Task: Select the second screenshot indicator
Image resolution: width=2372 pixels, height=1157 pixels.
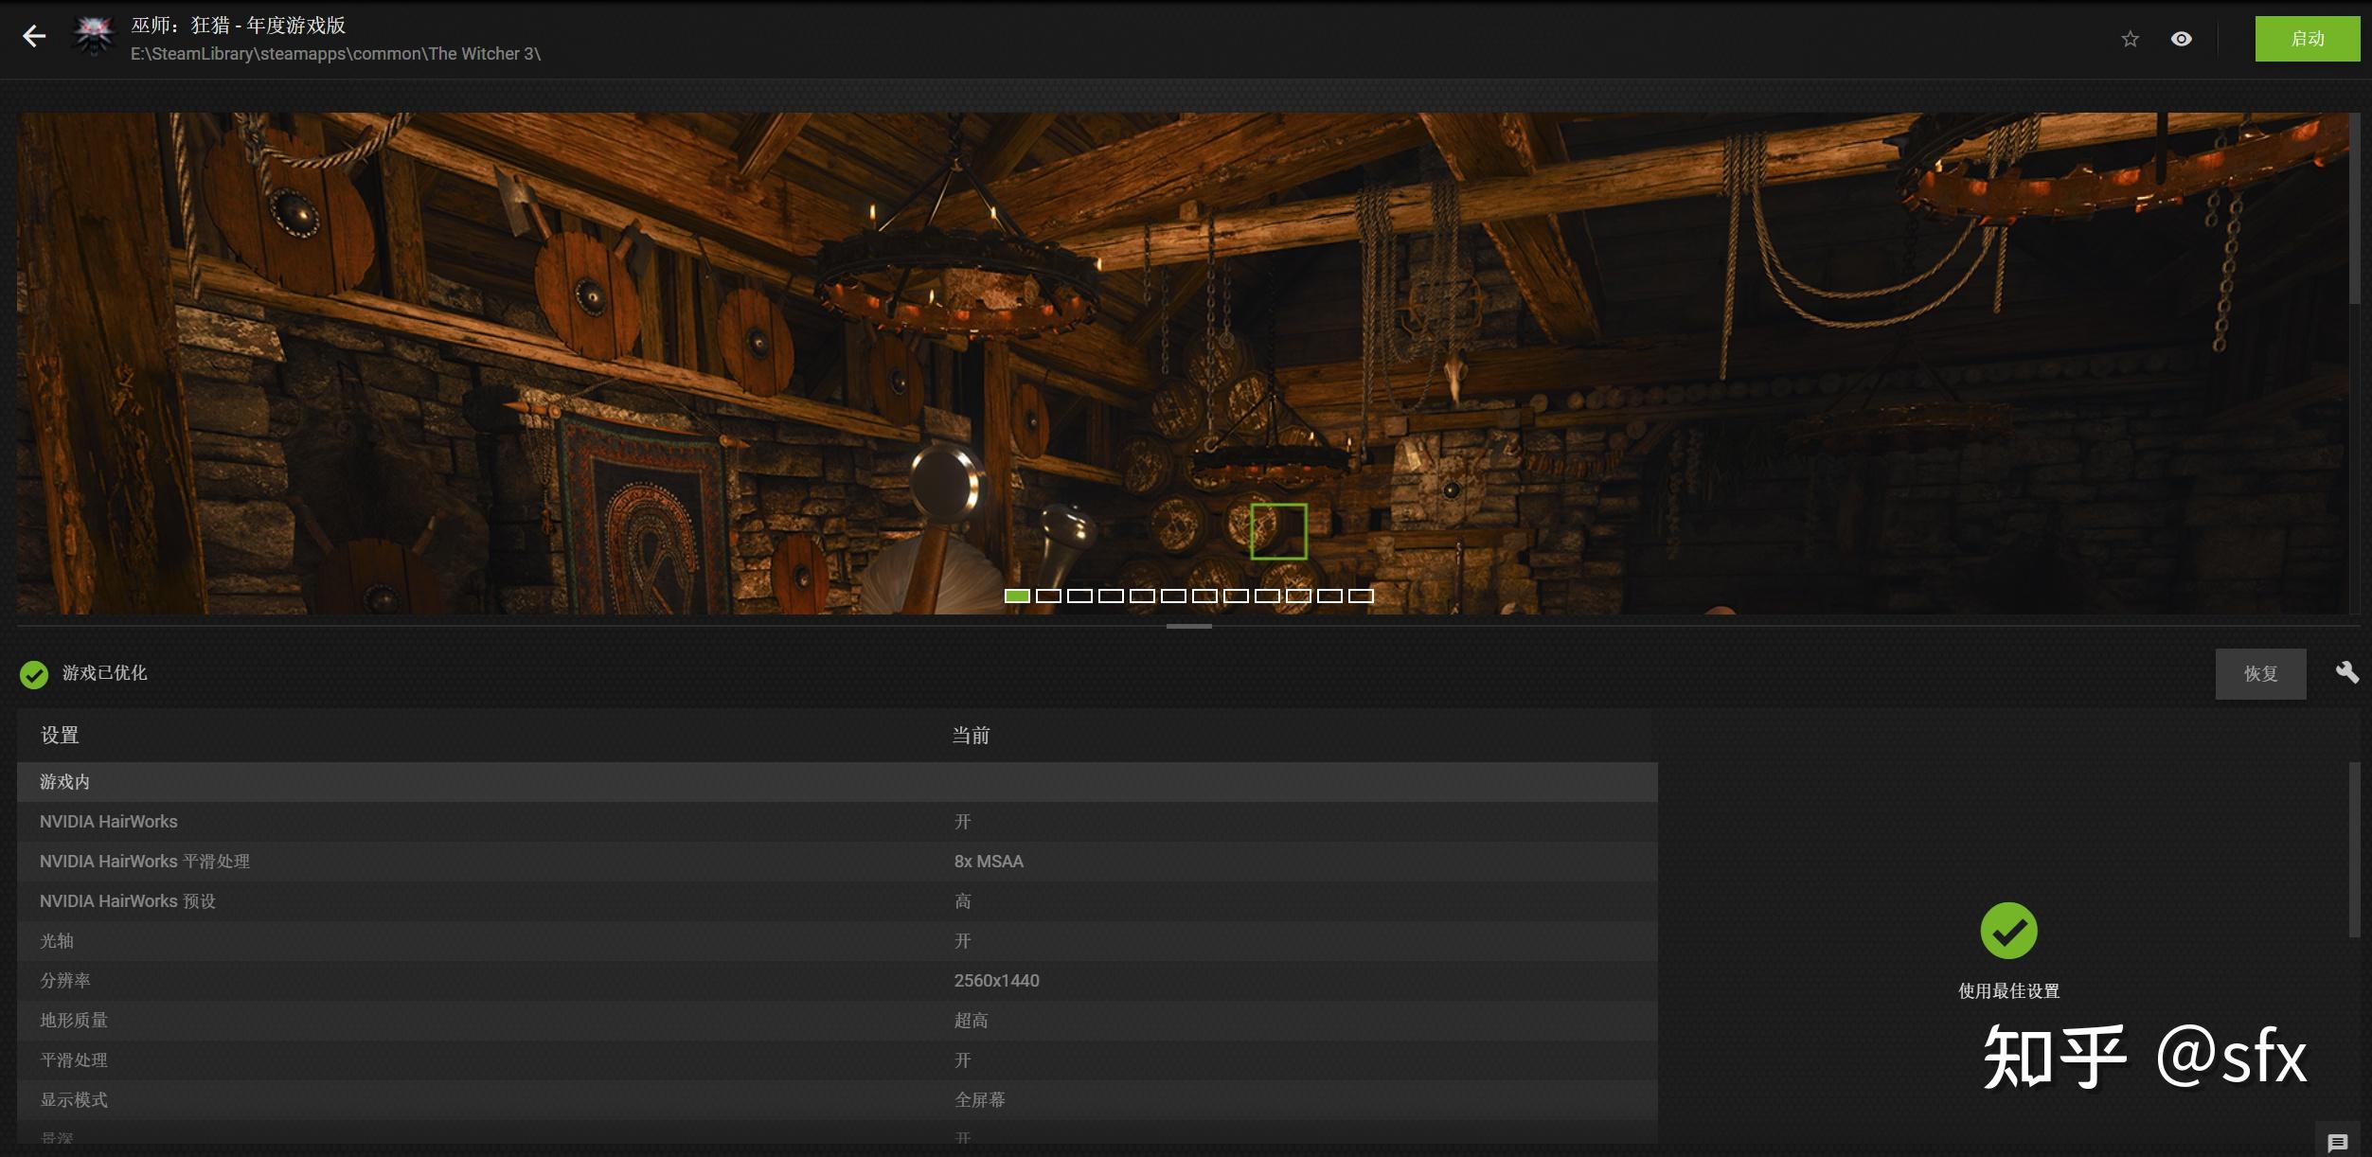Action: (x=1048, y=596)
